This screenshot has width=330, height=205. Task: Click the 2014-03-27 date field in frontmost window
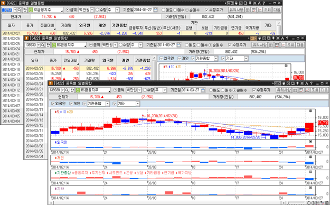click(x=190, y=90)
